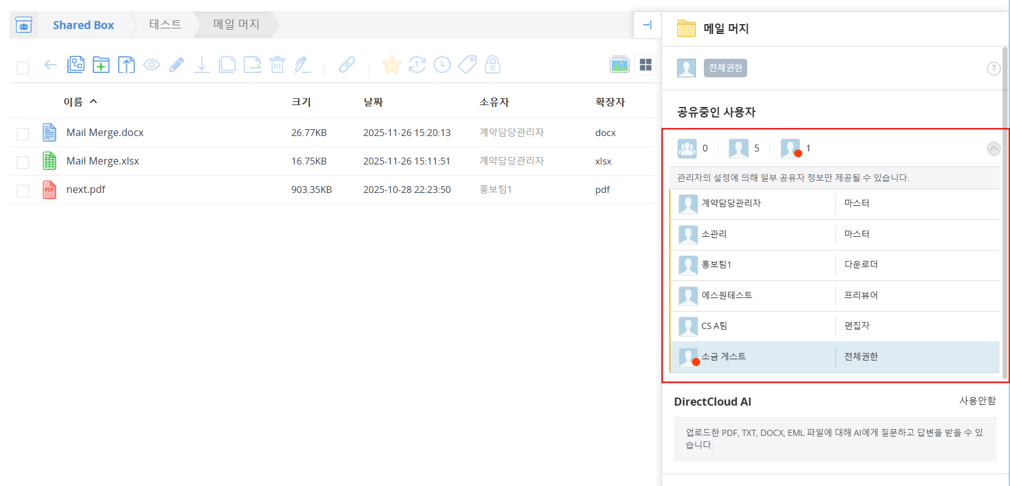Open the file Mail Merge.xlsx
The image size is (1010, 486).
click(x=103, y=161)
